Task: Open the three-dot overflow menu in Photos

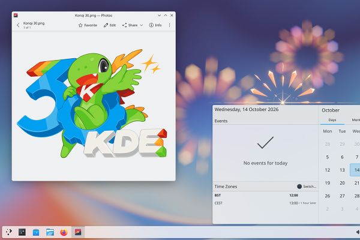Action: tap(169, 25)
